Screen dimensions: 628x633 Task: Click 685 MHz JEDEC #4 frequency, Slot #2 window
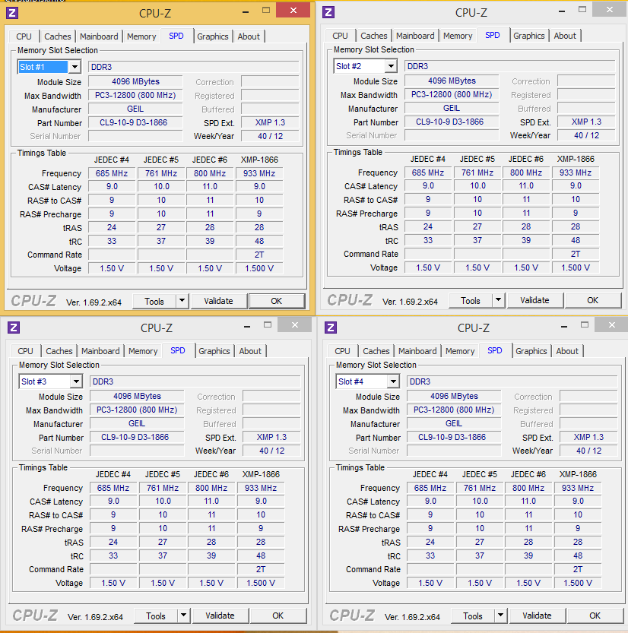tap(428, 172)
